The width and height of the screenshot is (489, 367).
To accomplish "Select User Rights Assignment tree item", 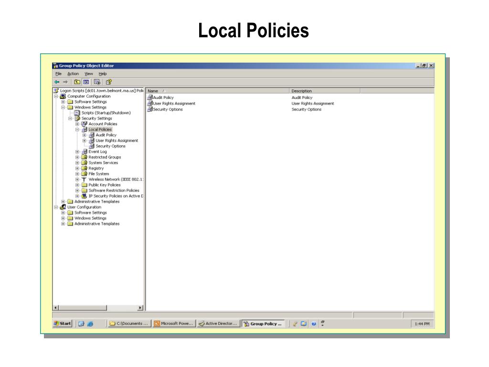I will [117, 140].
